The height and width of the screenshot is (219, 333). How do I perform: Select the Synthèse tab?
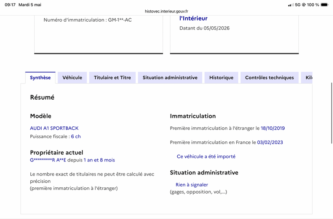(40, 78)
